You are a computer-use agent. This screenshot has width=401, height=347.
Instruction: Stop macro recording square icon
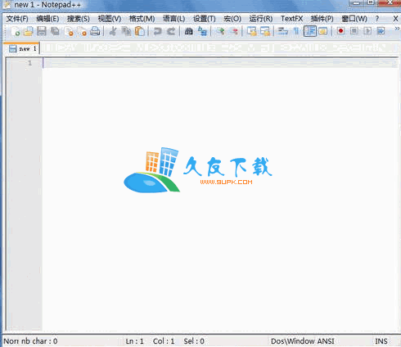coord(354,31)
